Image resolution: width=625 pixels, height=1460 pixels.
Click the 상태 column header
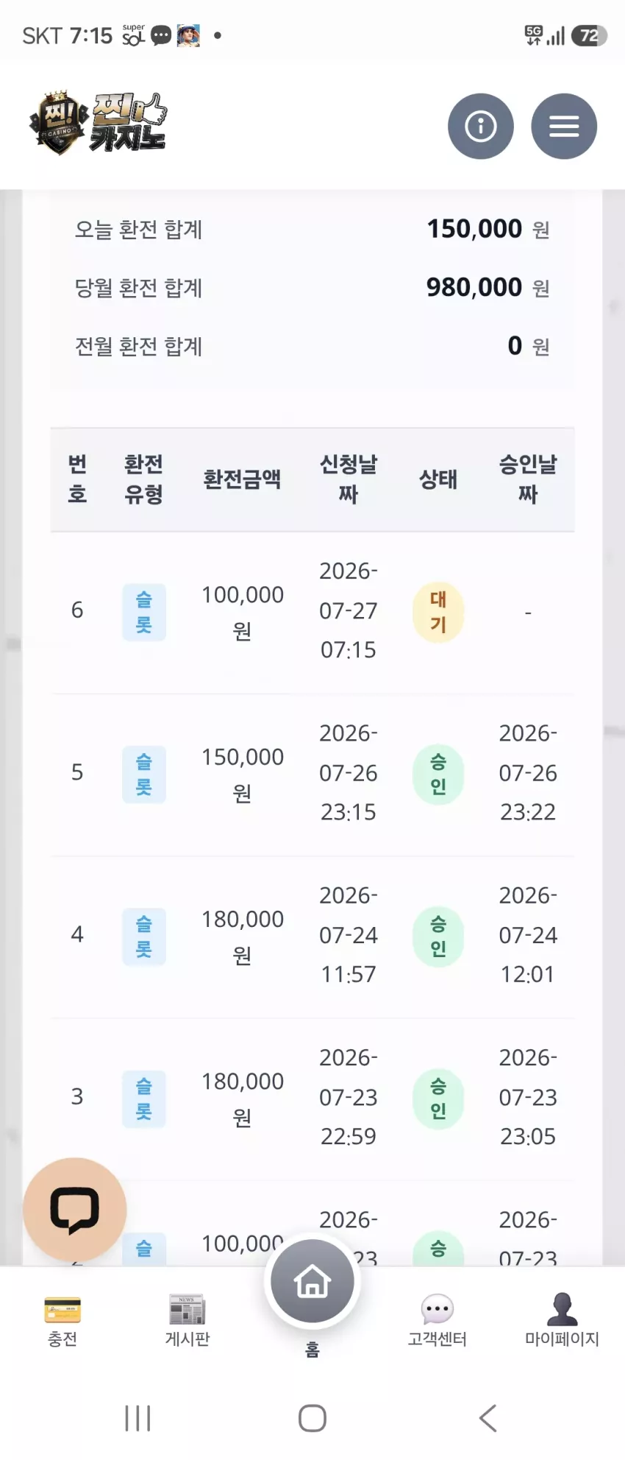[x=438, y=479]
